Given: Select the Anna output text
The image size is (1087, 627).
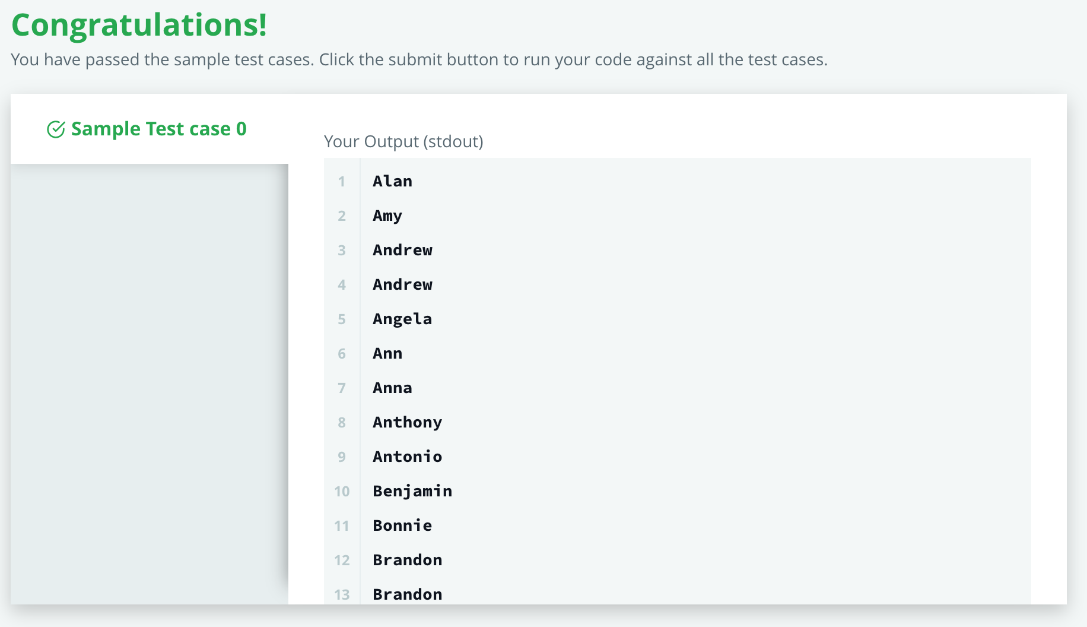Looking at the screenshot, I should [392, 388].
